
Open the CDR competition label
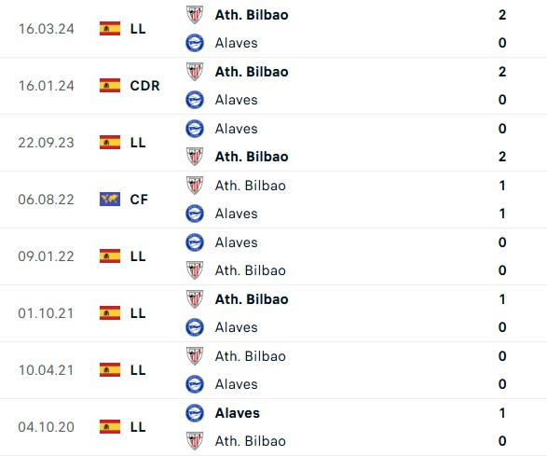tap(144, 86)
